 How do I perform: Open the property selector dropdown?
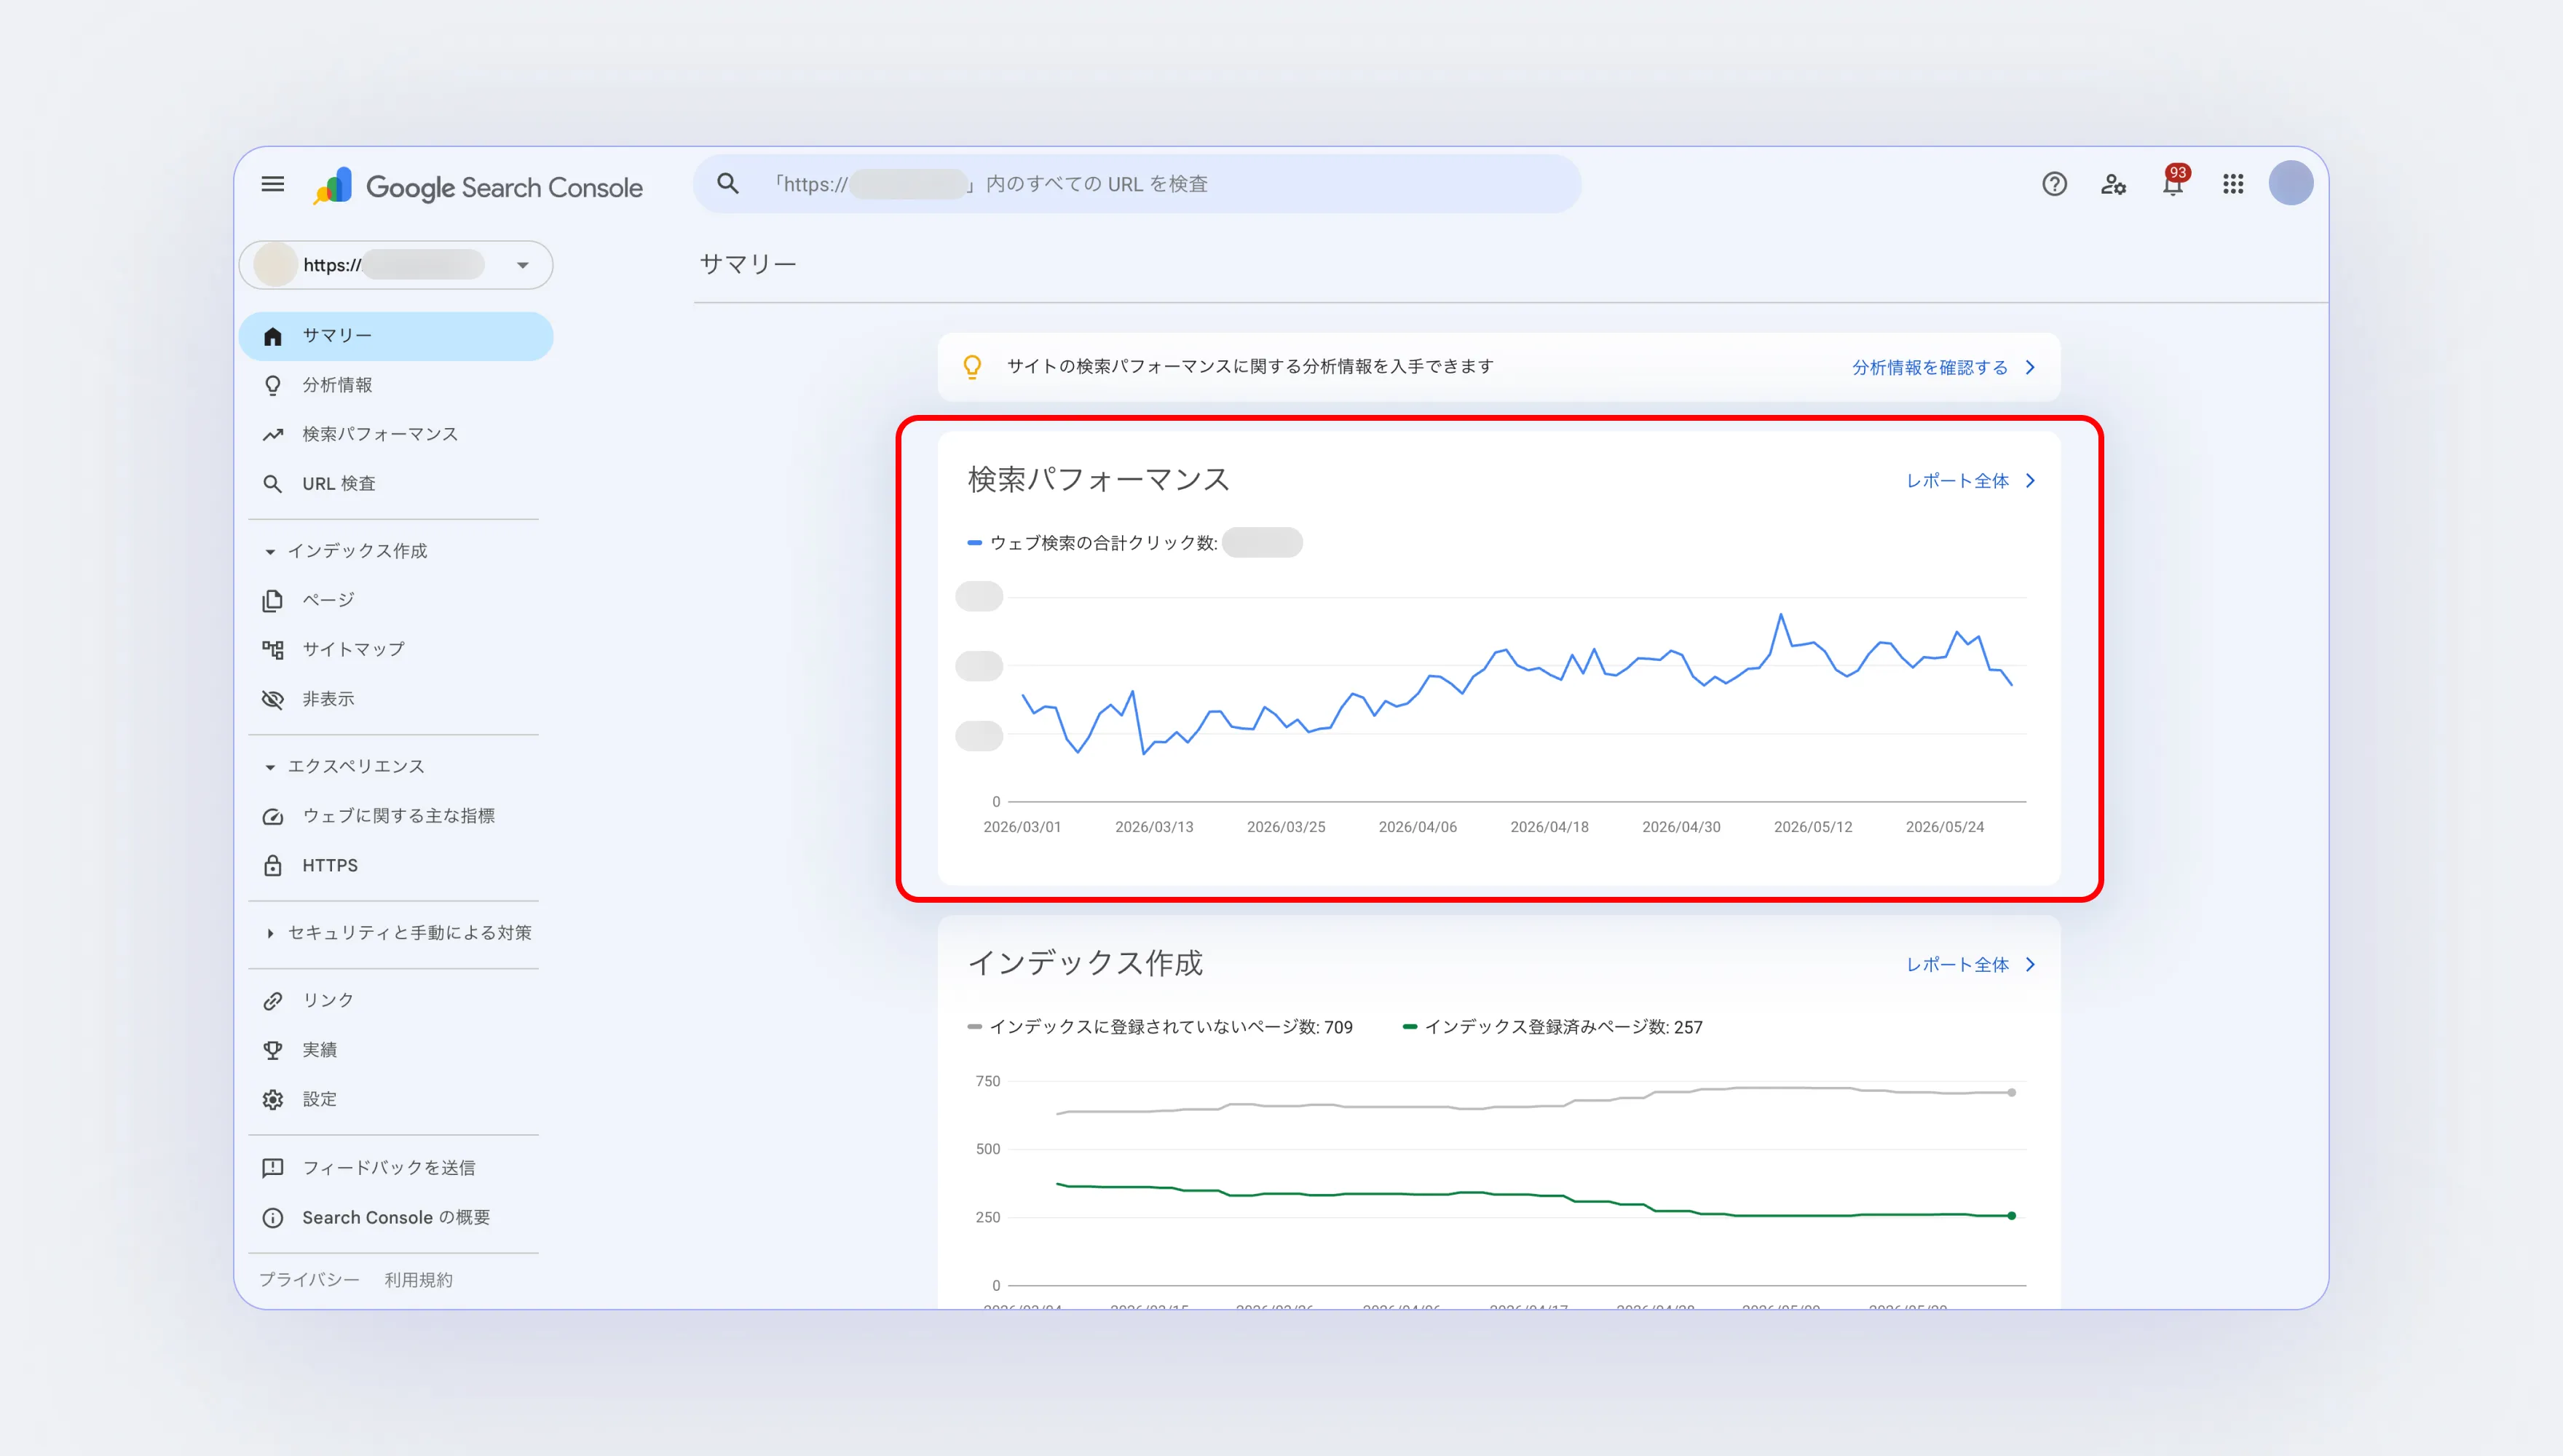[396, 265]
